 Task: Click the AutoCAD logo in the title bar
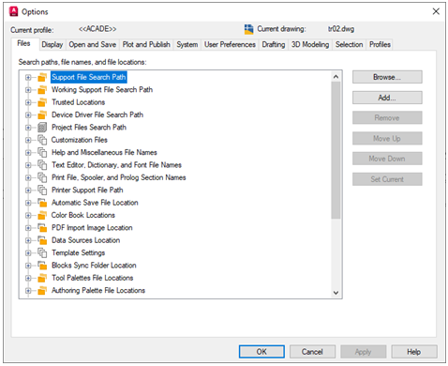14,11
